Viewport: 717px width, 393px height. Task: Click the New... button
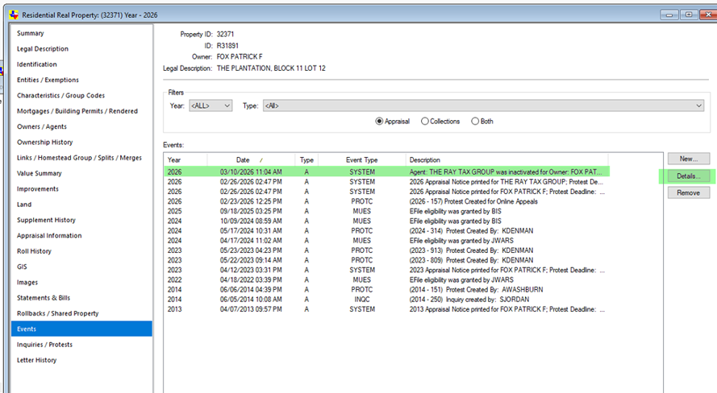tap(688, 159)
